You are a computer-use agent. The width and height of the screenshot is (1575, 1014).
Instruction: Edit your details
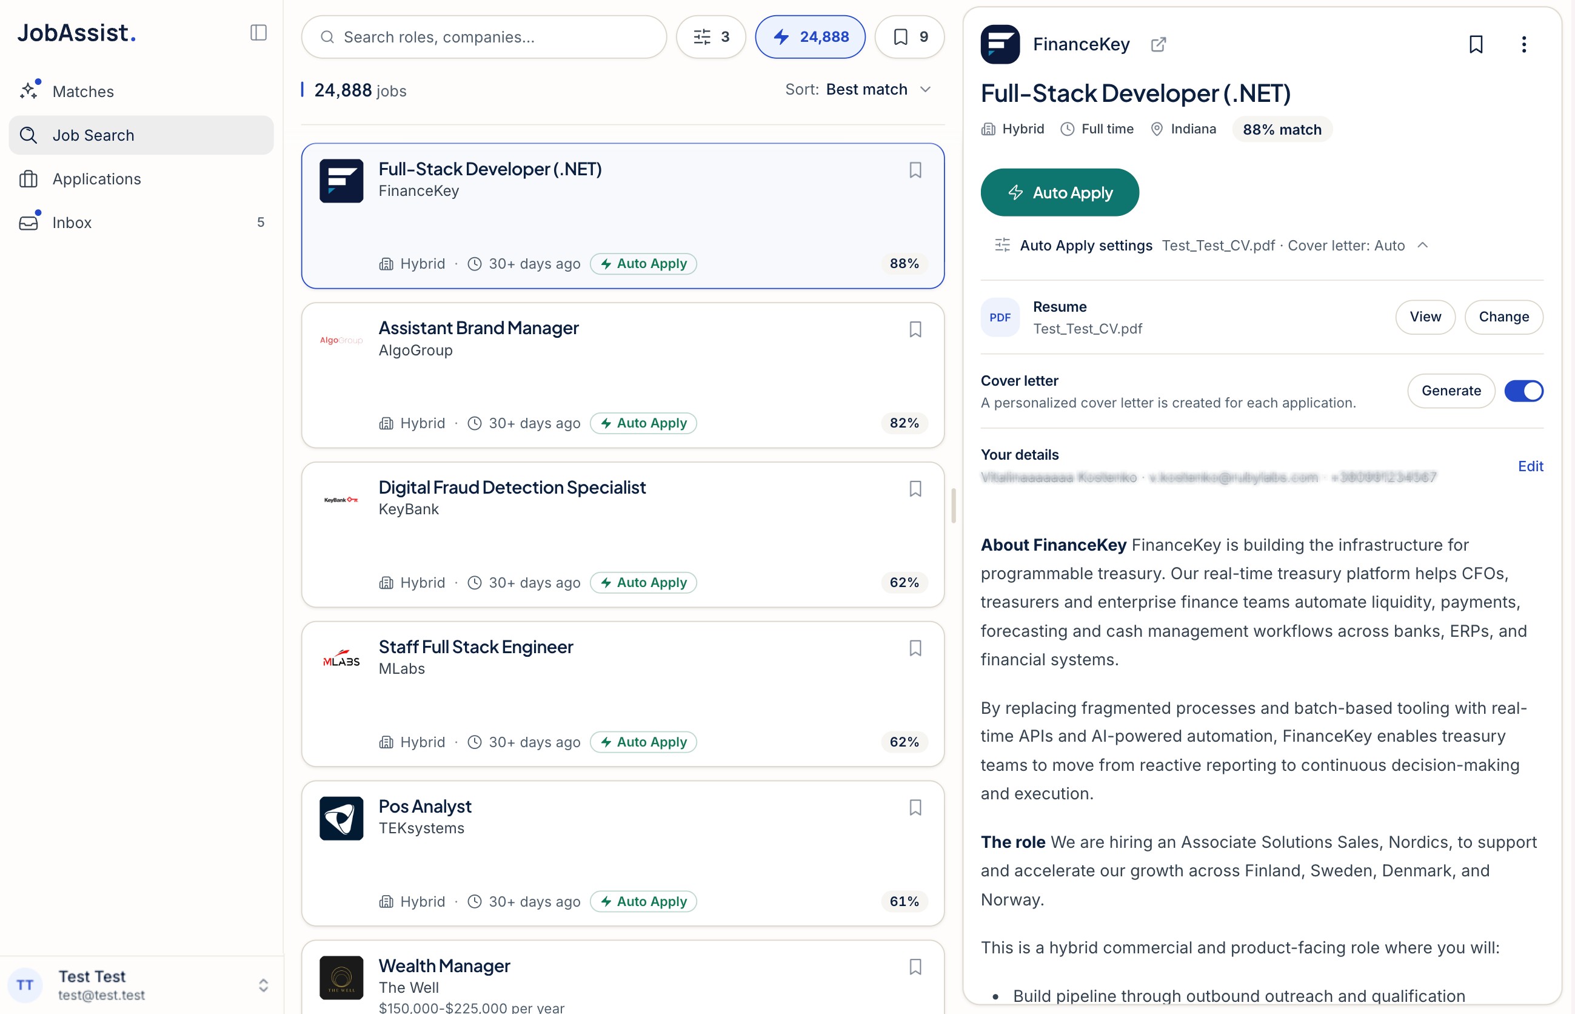1530,466
